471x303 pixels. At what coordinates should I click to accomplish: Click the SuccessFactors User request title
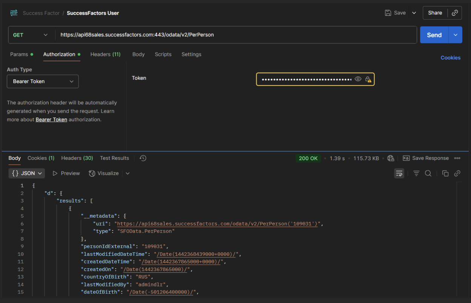pos(93,13)
